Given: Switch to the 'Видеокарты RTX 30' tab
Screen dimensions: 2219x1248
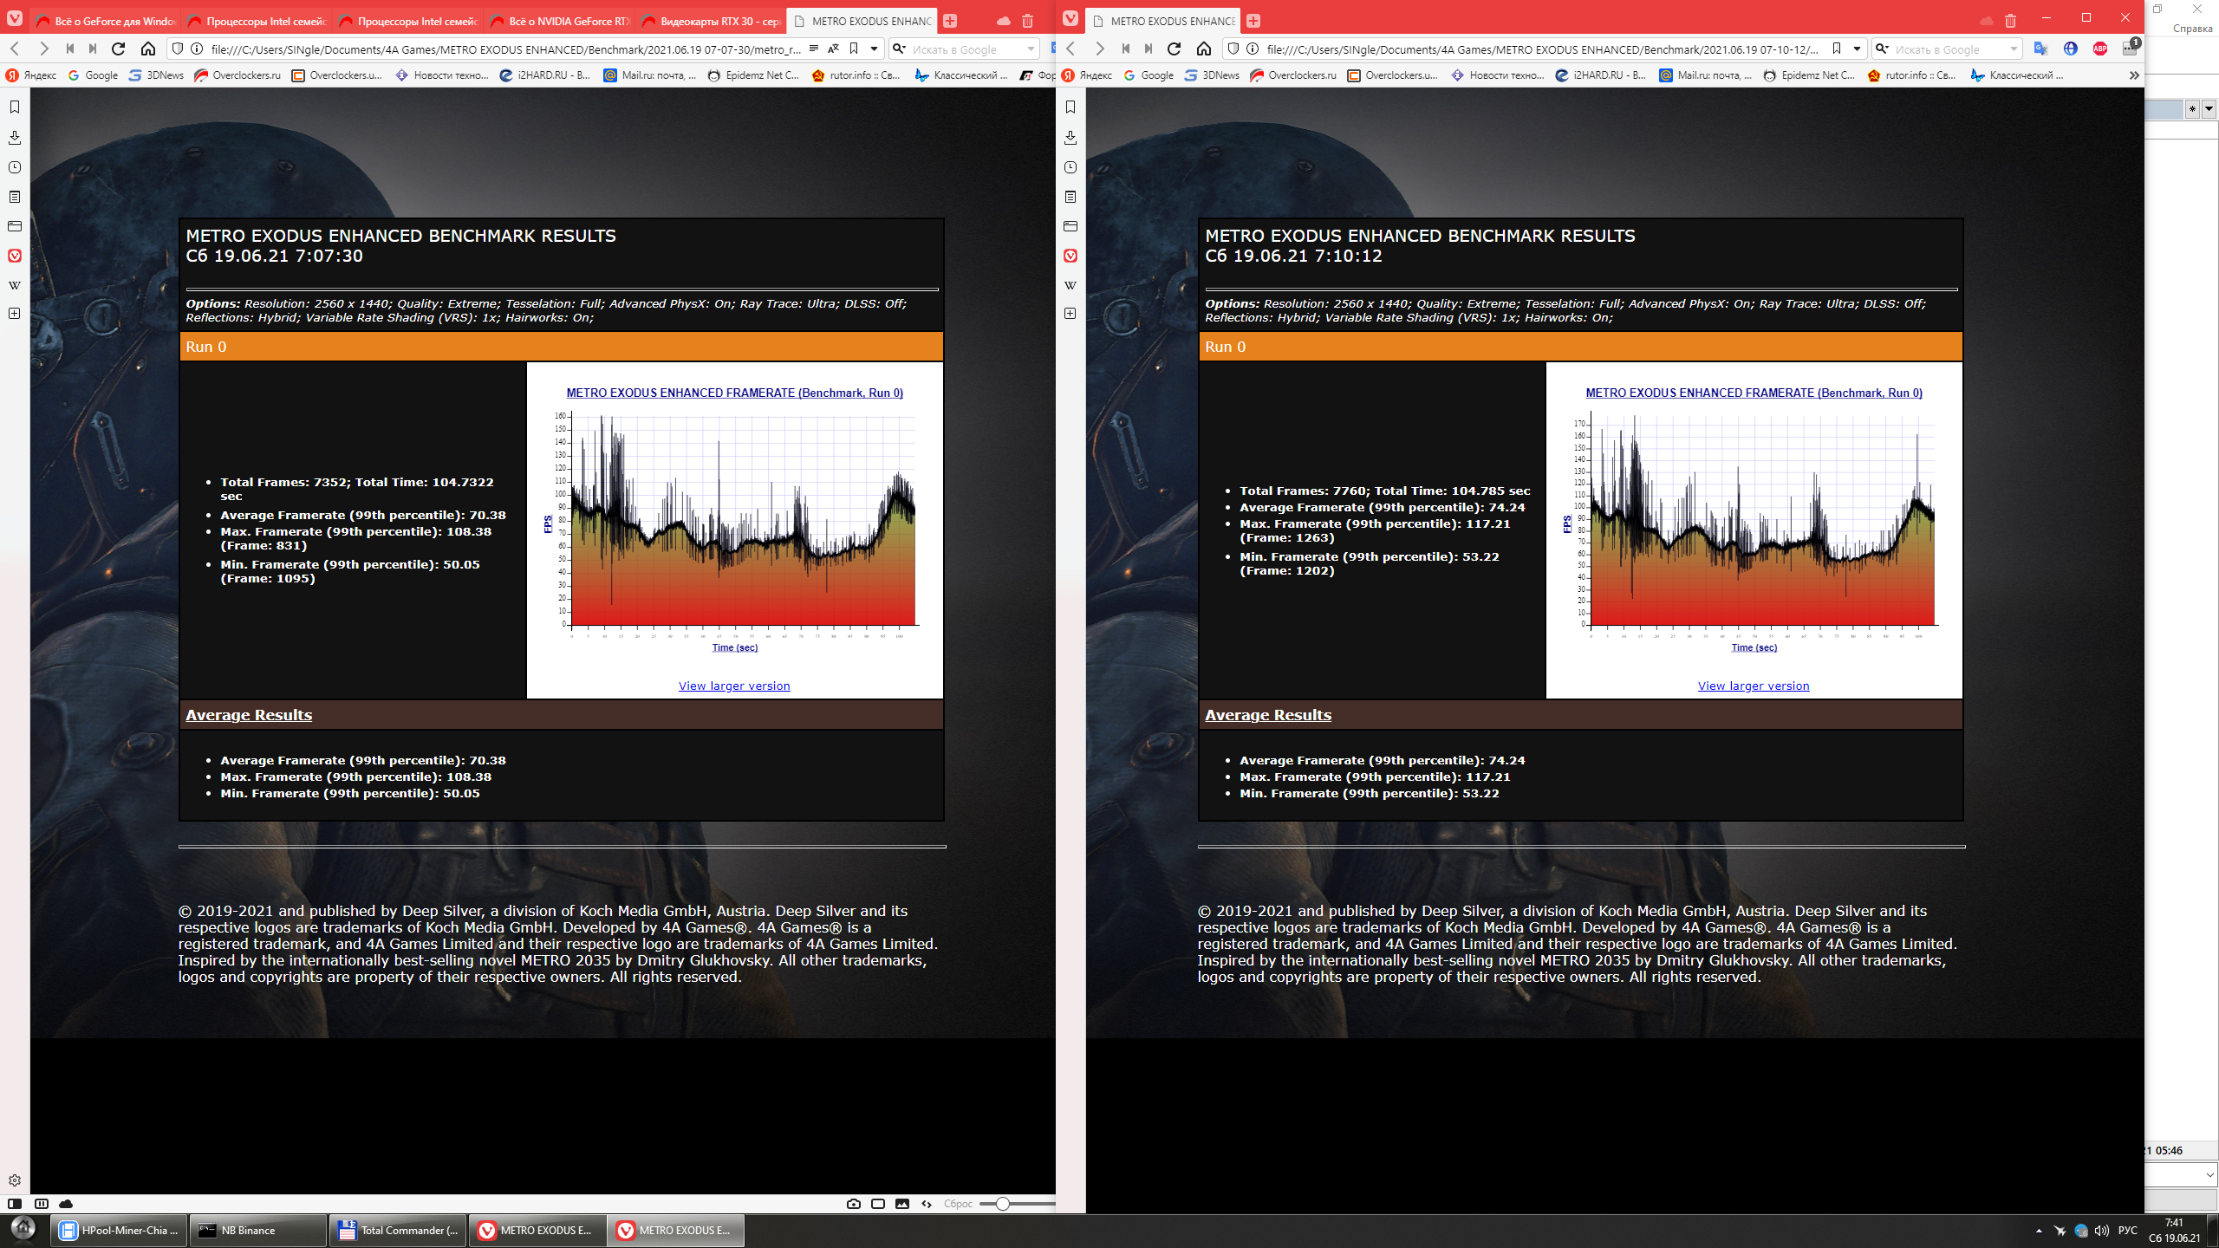Looking at the screenshot, I should (711, 21).
